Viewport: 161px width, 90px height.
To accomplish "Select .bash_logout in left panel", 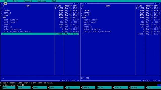I will pyautogui.click(x=28, y=22).
